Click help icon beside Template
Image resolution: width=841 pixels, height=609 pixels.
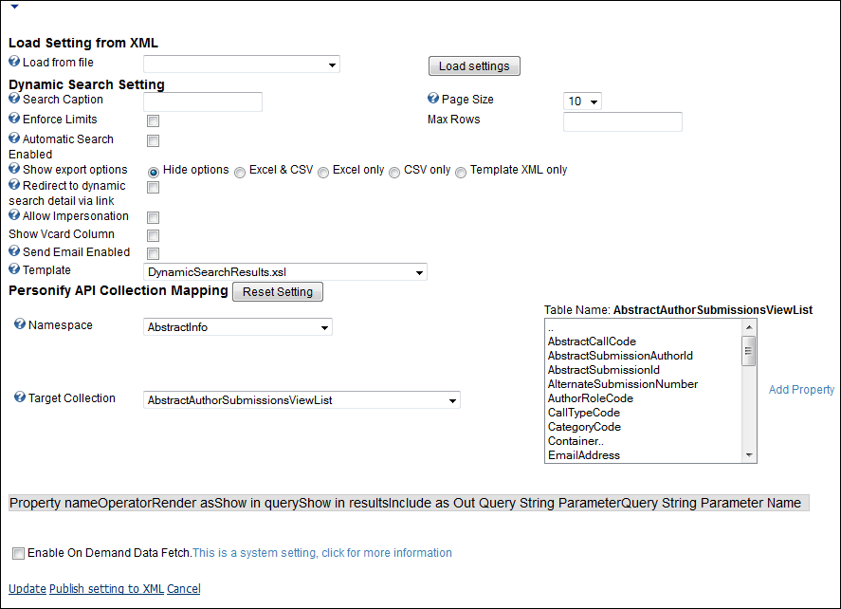(x=14, y=268)
